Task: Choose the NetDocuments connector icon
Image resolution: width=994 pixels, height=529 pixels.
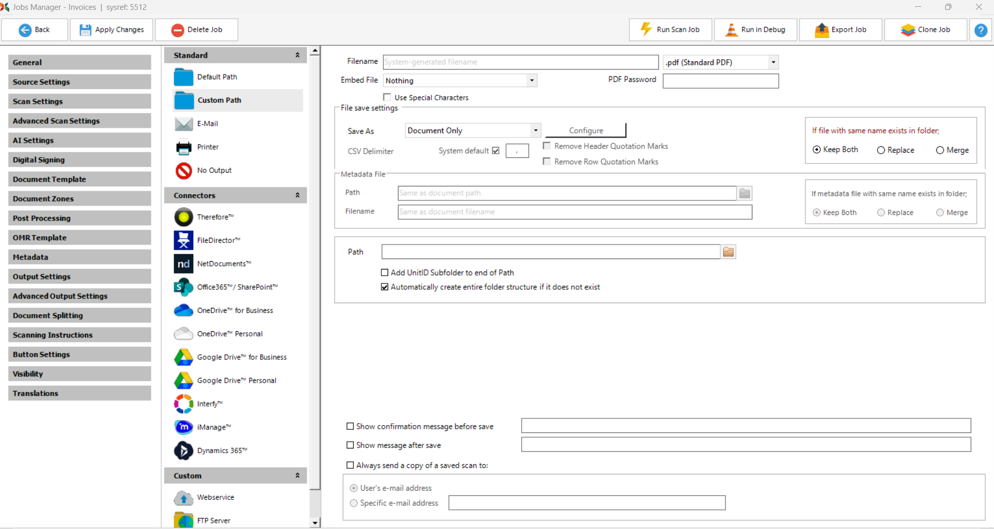Action: click(x=183, y=264)
